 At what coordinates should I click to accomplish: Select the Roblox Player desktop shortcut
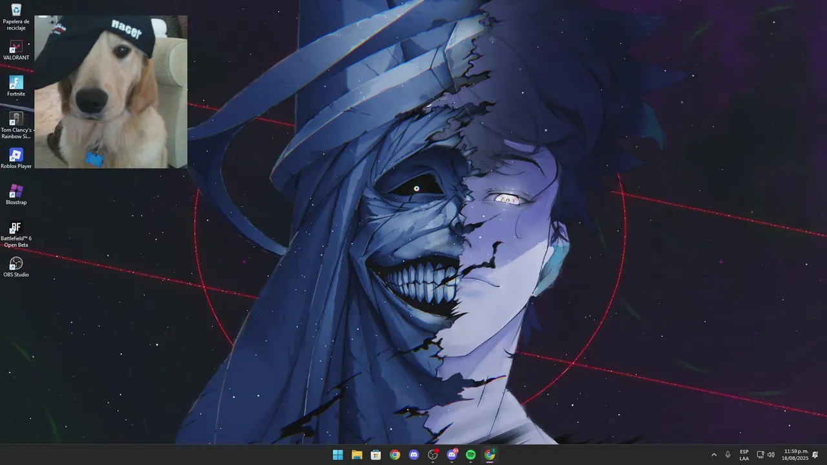tap(16, 159)
